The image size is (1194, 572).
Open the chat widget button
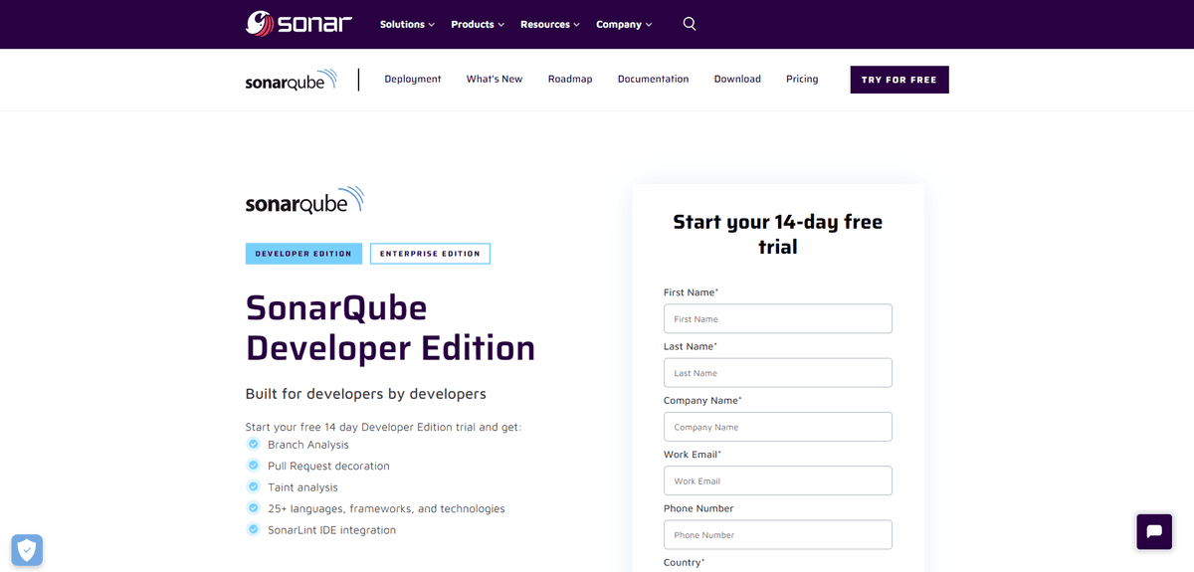[1154, 531]
